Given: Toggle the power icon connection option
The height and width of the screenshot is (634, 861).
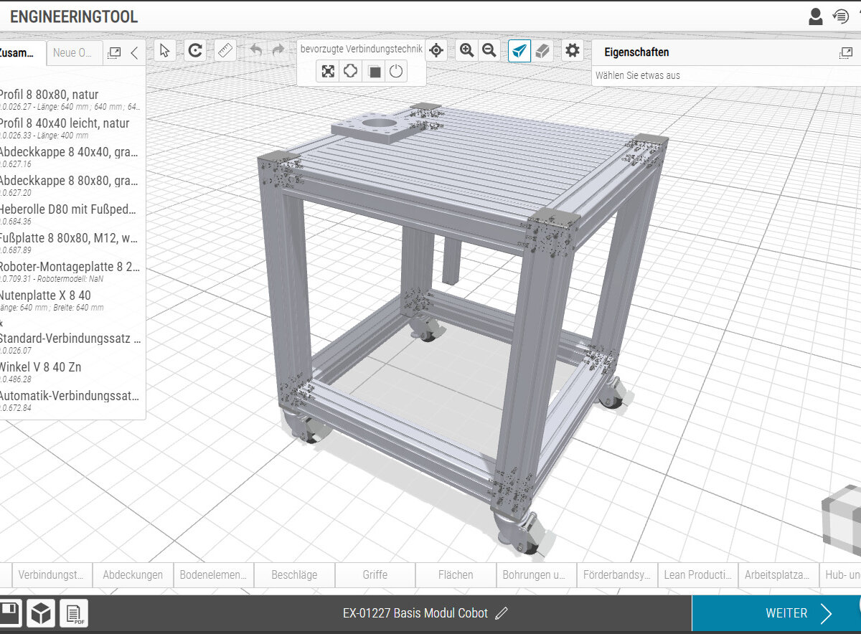Looking at the screenshot, I should [x=396, y=72].
